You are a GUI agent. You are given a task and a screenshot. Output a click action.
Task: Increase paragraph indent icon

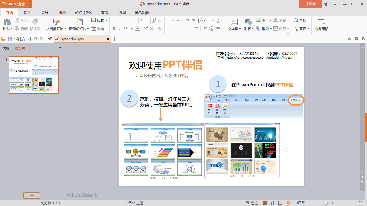193,21
